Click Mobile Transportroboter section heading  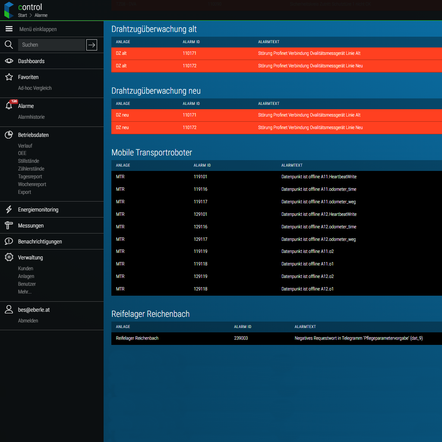[x=152, y=152]
